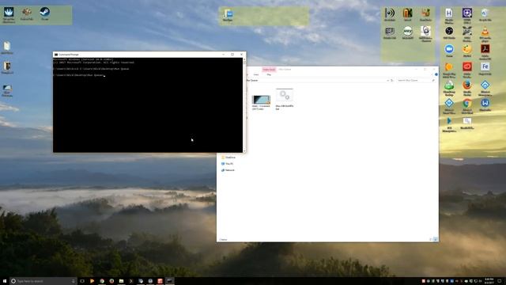This screenshot has height=285, width=506.
Task: Click Command Prompt scrollbar down arrow
Action: 244,150
